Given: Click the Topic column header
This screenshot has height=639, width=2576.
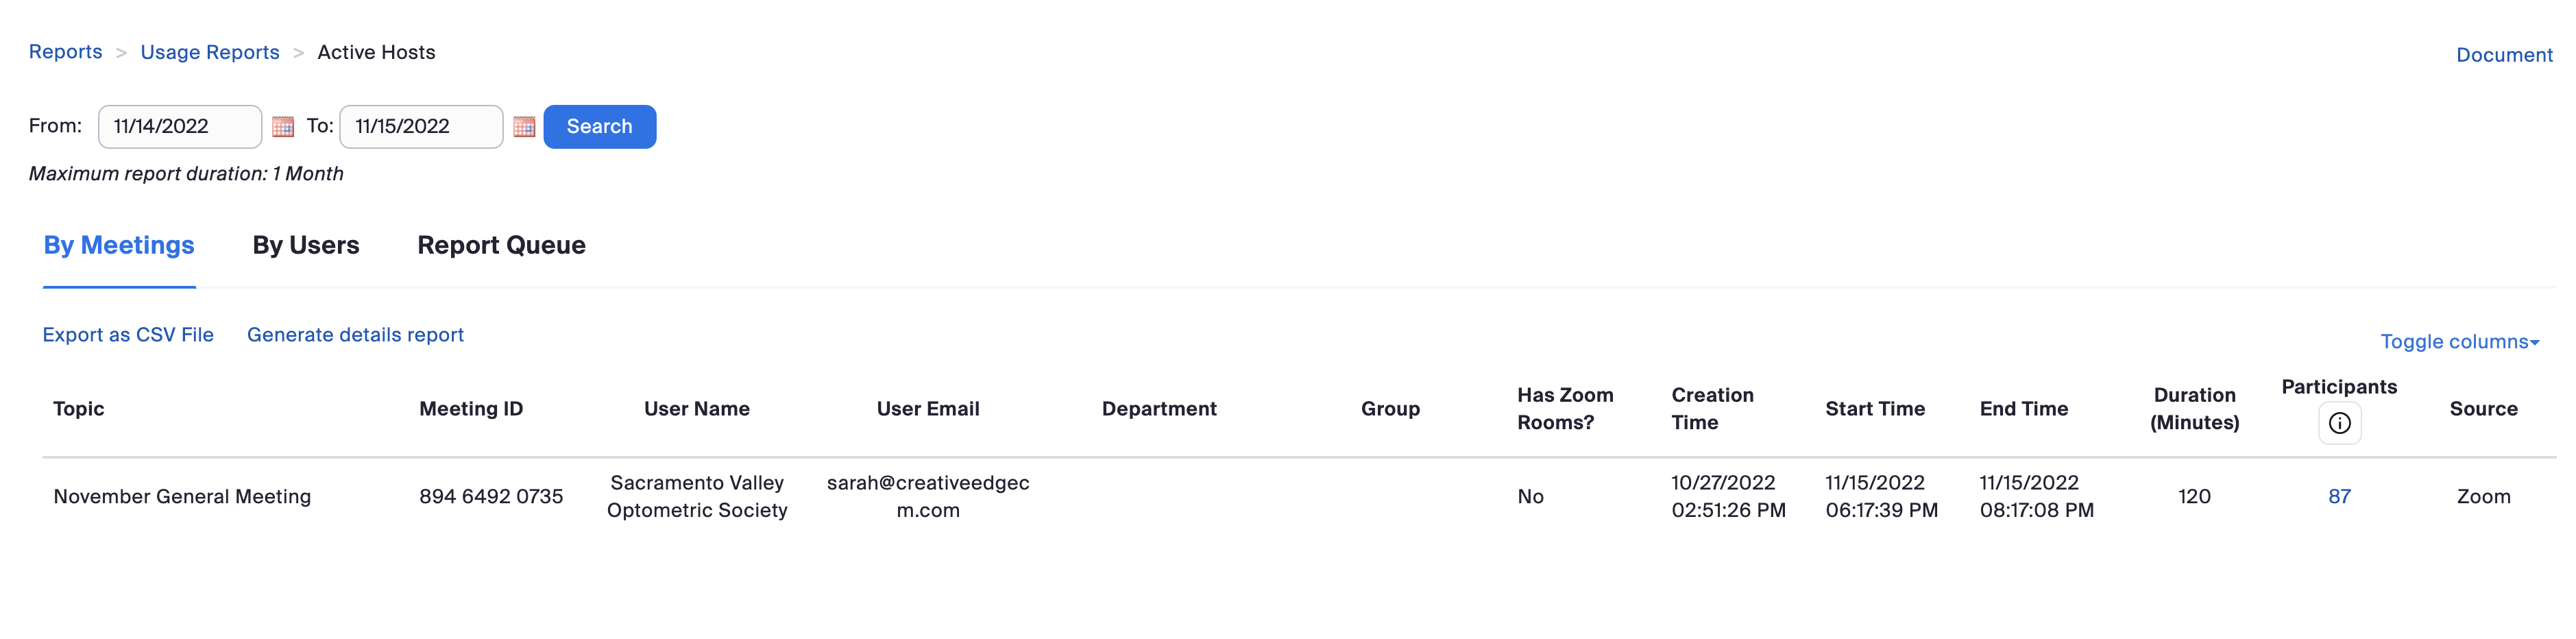Looking at the screenshot, I should 79,409.
